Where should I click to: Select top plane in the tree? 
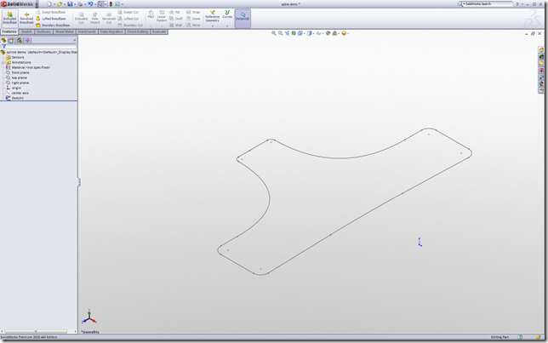(16, 77)
